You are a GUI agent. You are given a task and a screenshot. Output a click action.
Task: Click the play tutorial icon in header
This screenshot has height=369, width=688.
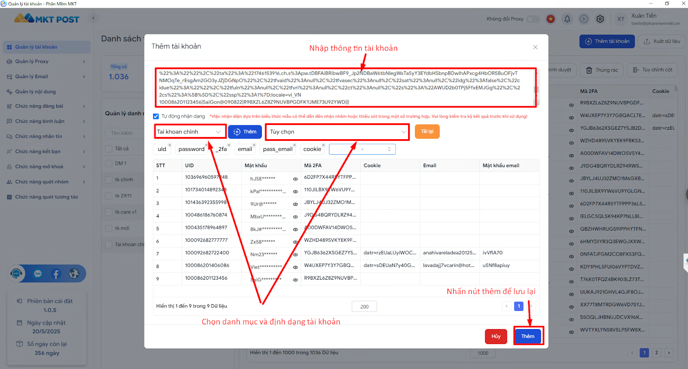coord(584,19)
